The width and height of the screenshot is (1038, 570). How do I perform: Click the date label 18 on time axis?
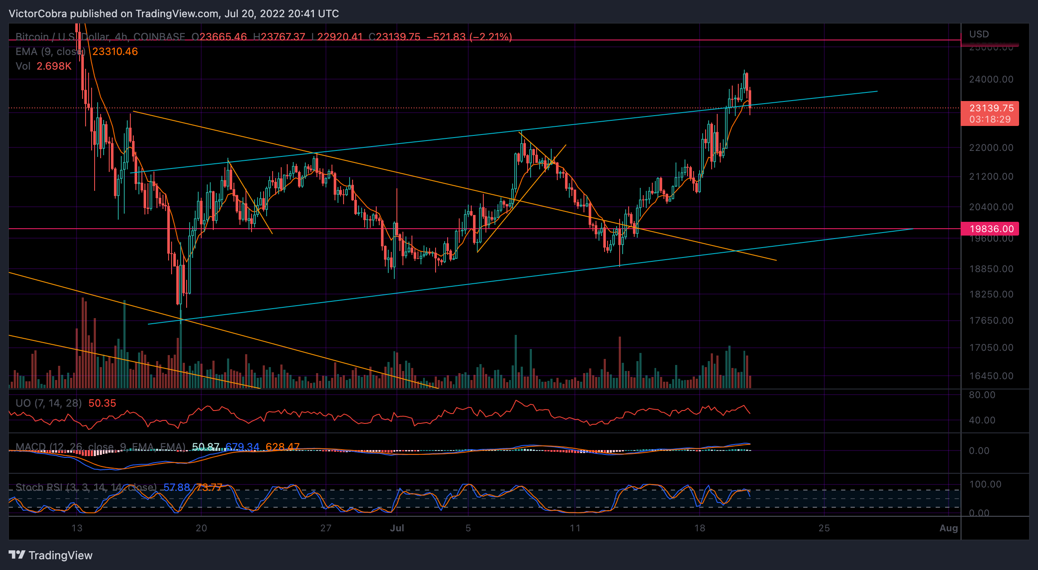(700, 528)
